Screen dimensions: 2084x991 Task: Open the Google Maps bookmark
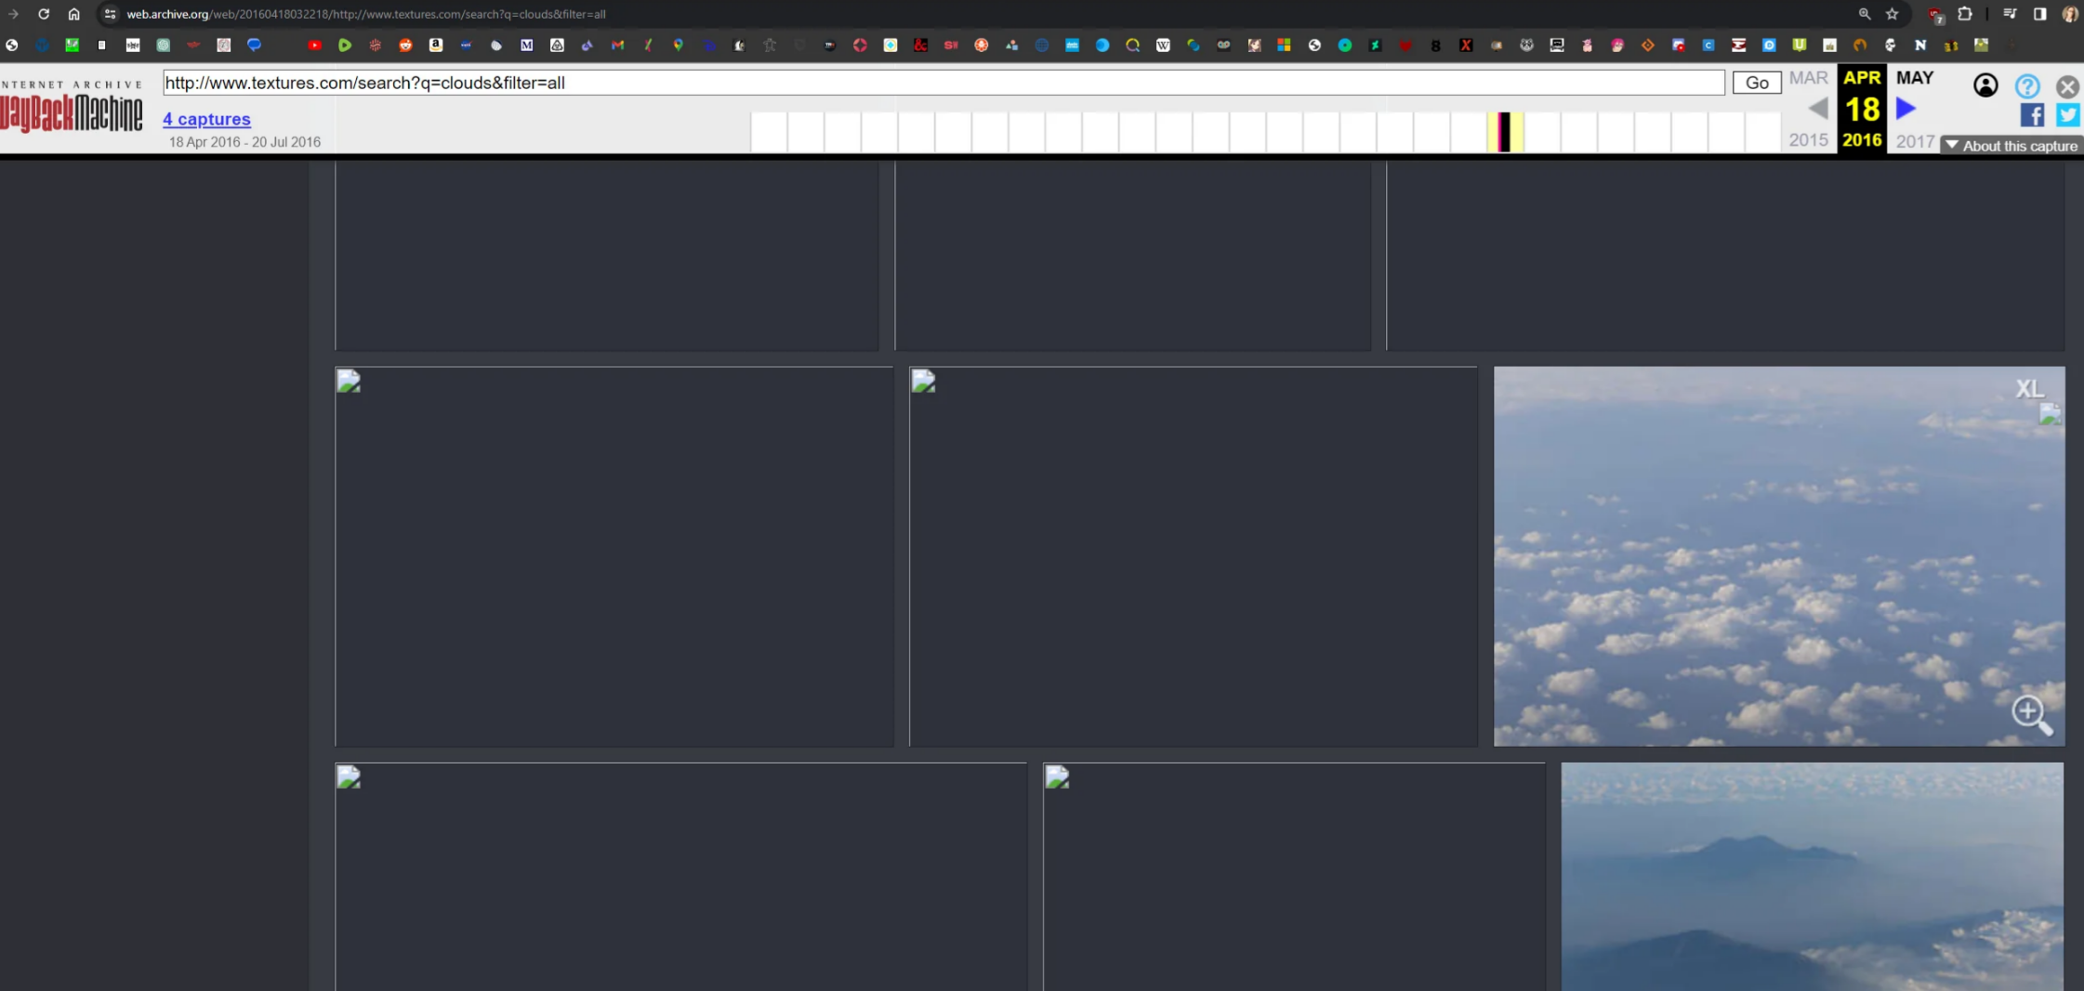(x=679, y=45)
